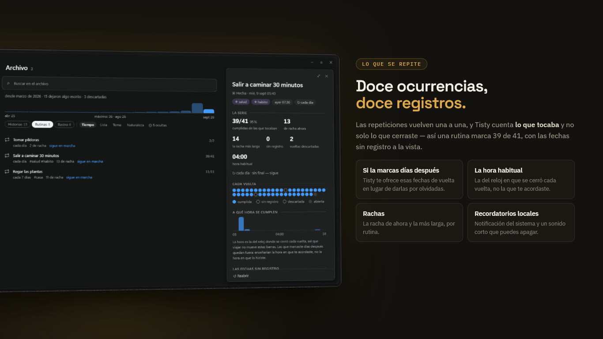Click the Recordatorios locales feature card
The height and width of the screenshot is (339, 603).
(x=521, y=222)
